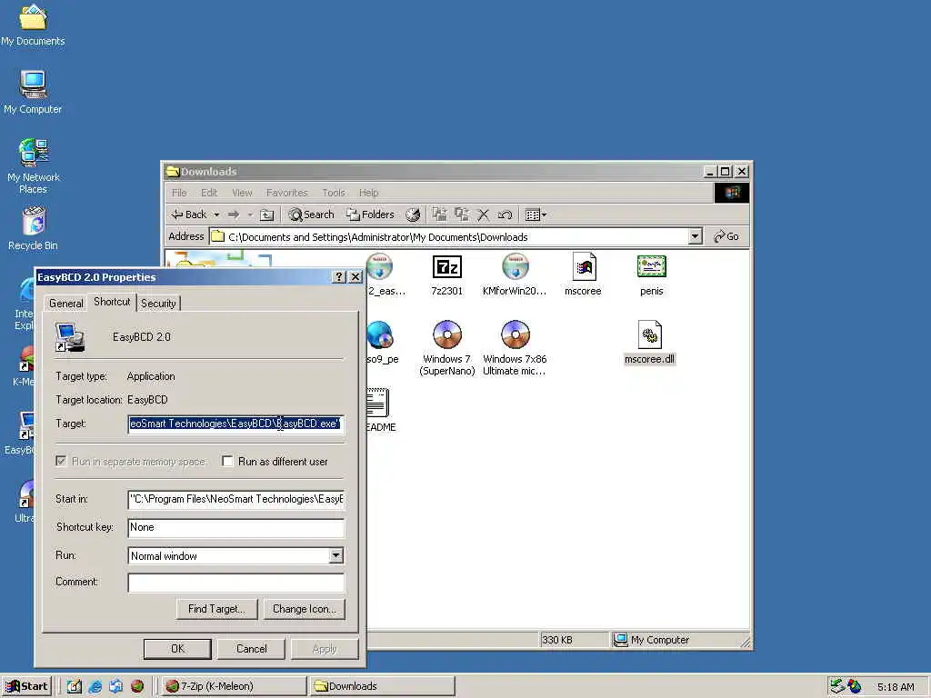Screen dimensions: 931x698
Task: Launch Outlook Express from Quick Launch
Action: click(115, 686)
